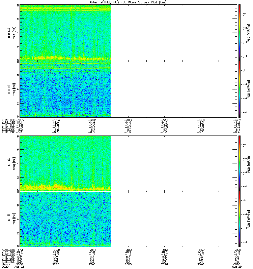
Task: Click the "THC B∥ freq [Hz]" axis label
Action: click(11, 219)
